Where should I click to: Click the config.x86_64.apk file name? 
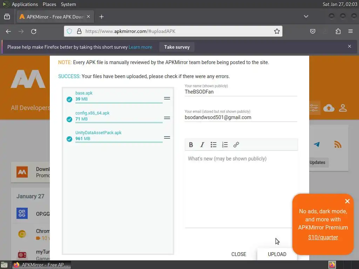[x=92, y=113]
